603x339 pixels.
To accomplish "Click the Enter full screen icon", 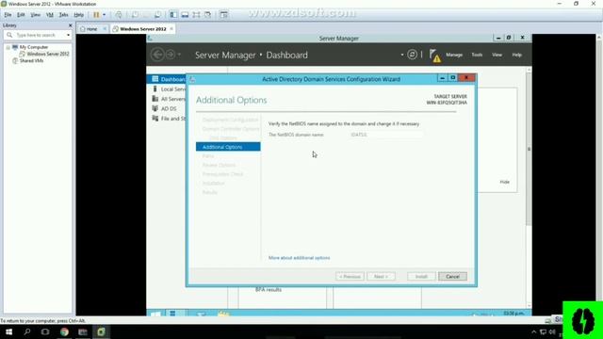I will pyautogui.click(x=196, y=15).
